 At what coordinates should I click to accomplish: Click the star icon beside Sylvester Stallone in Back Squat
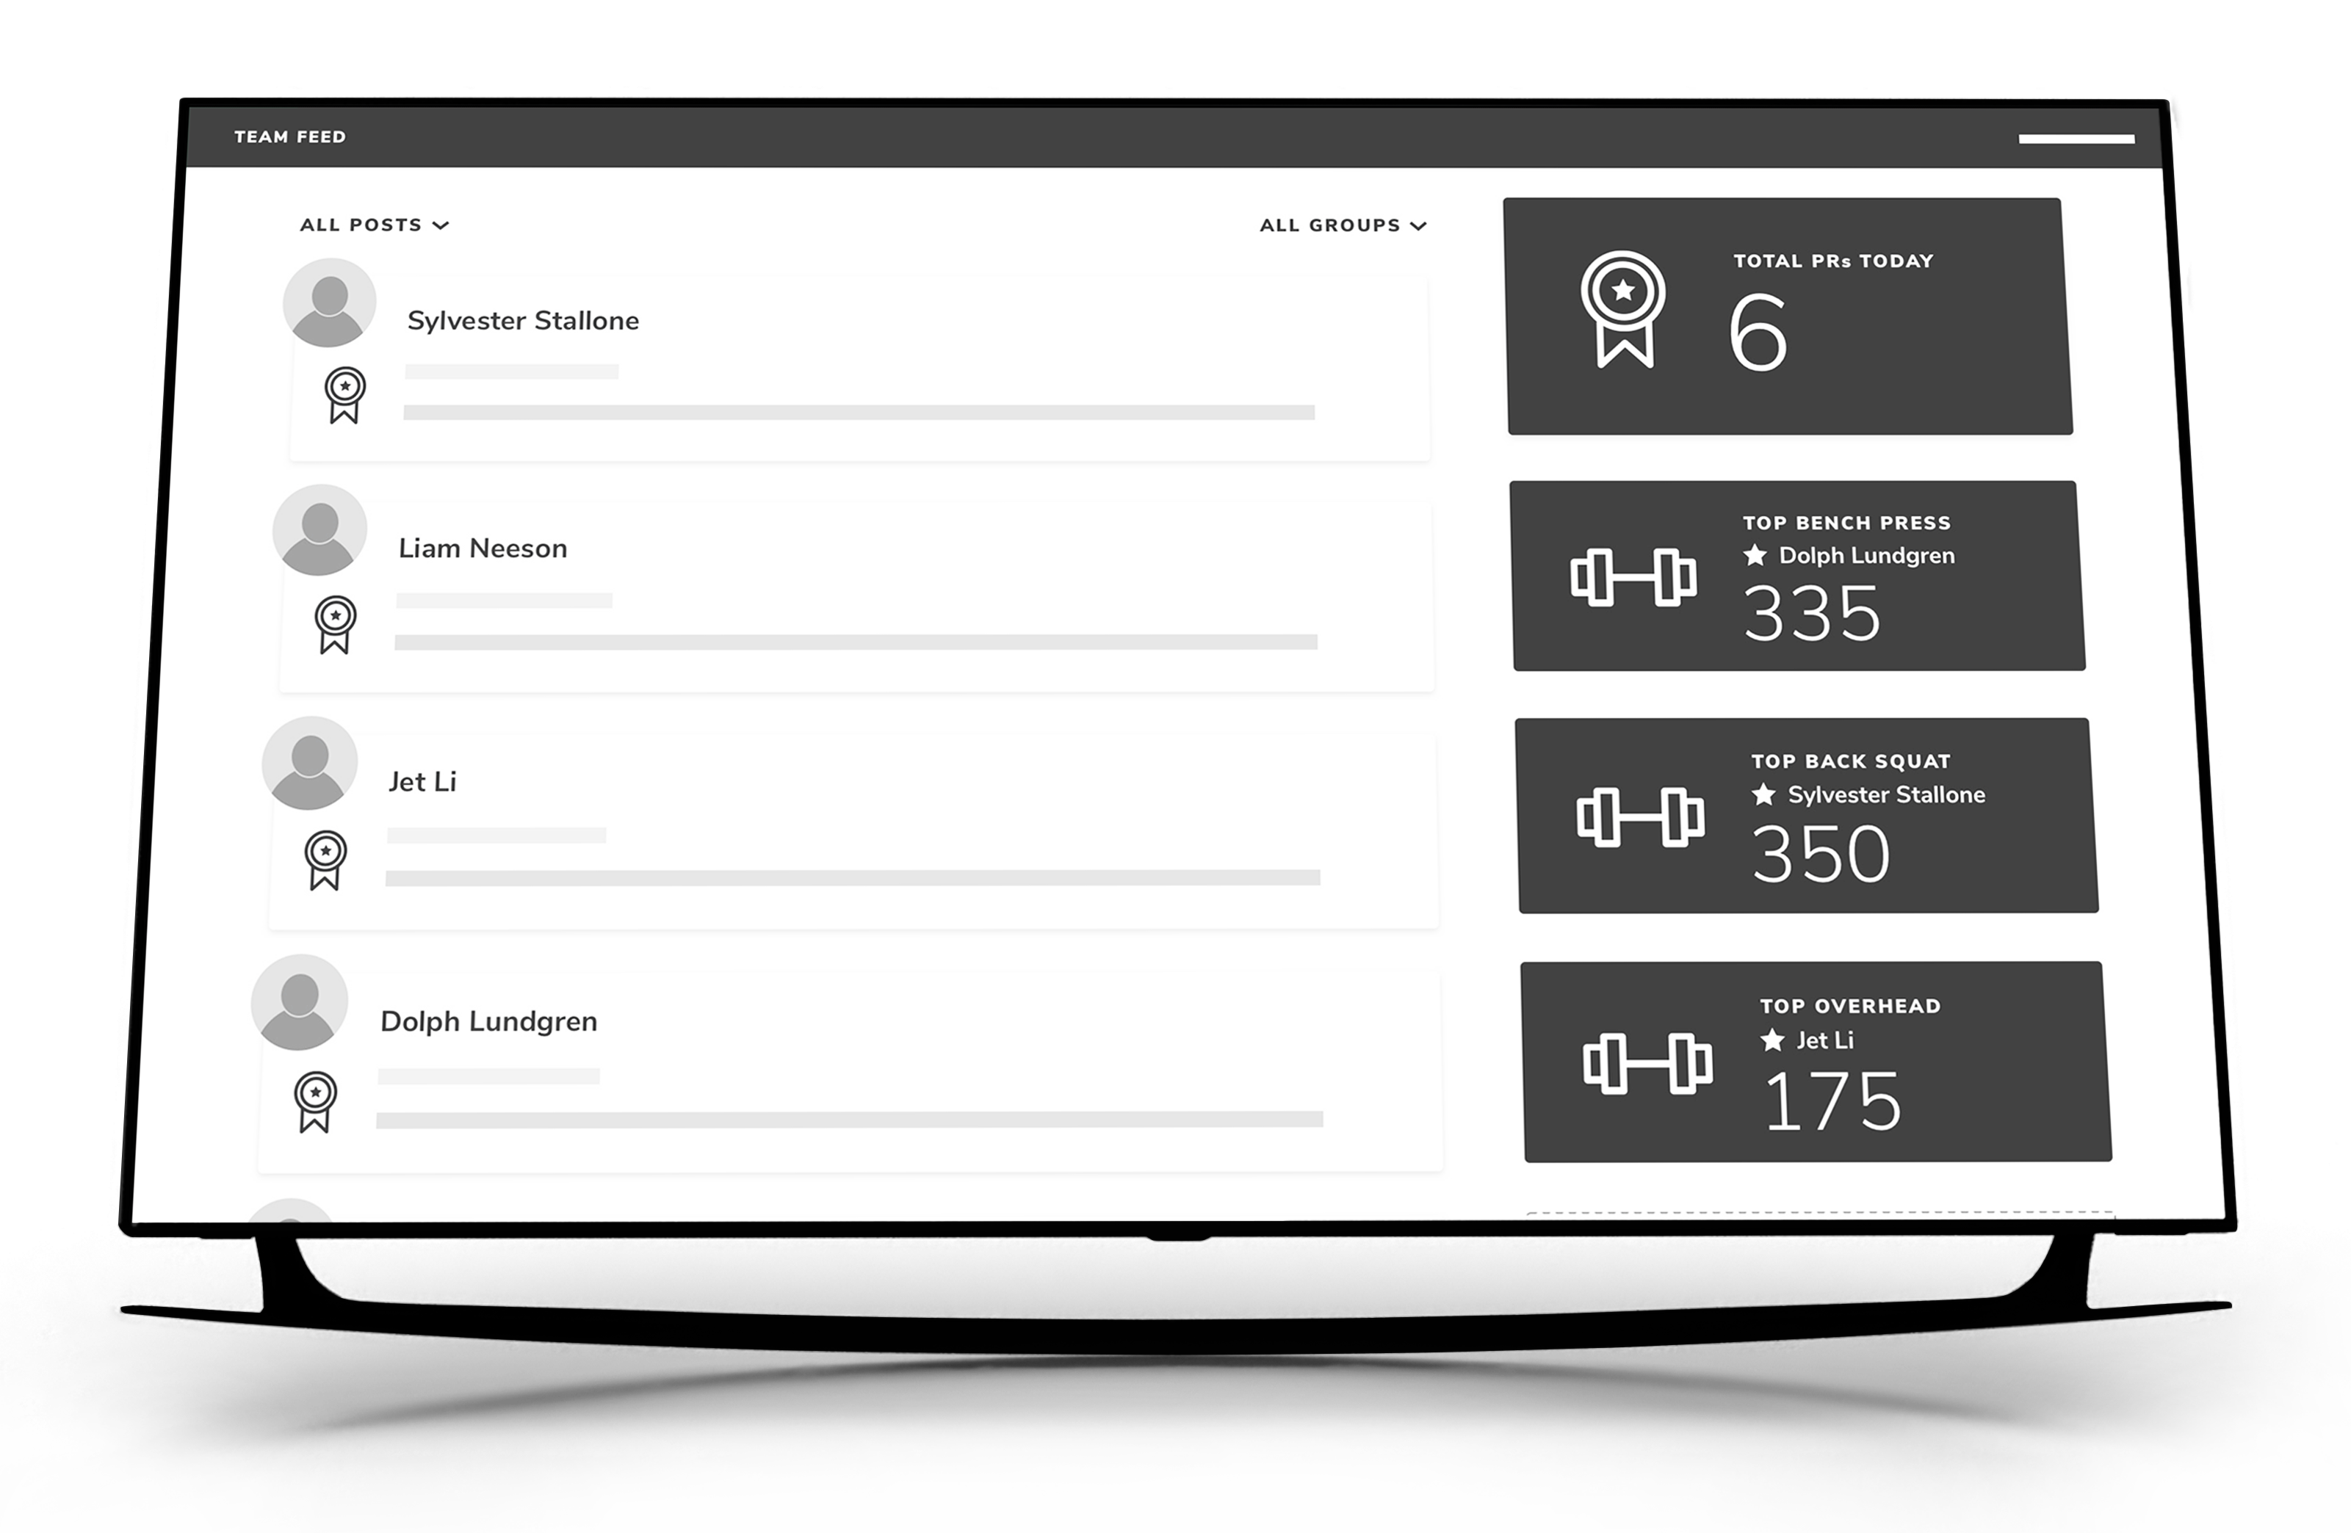click(1763, 794)
